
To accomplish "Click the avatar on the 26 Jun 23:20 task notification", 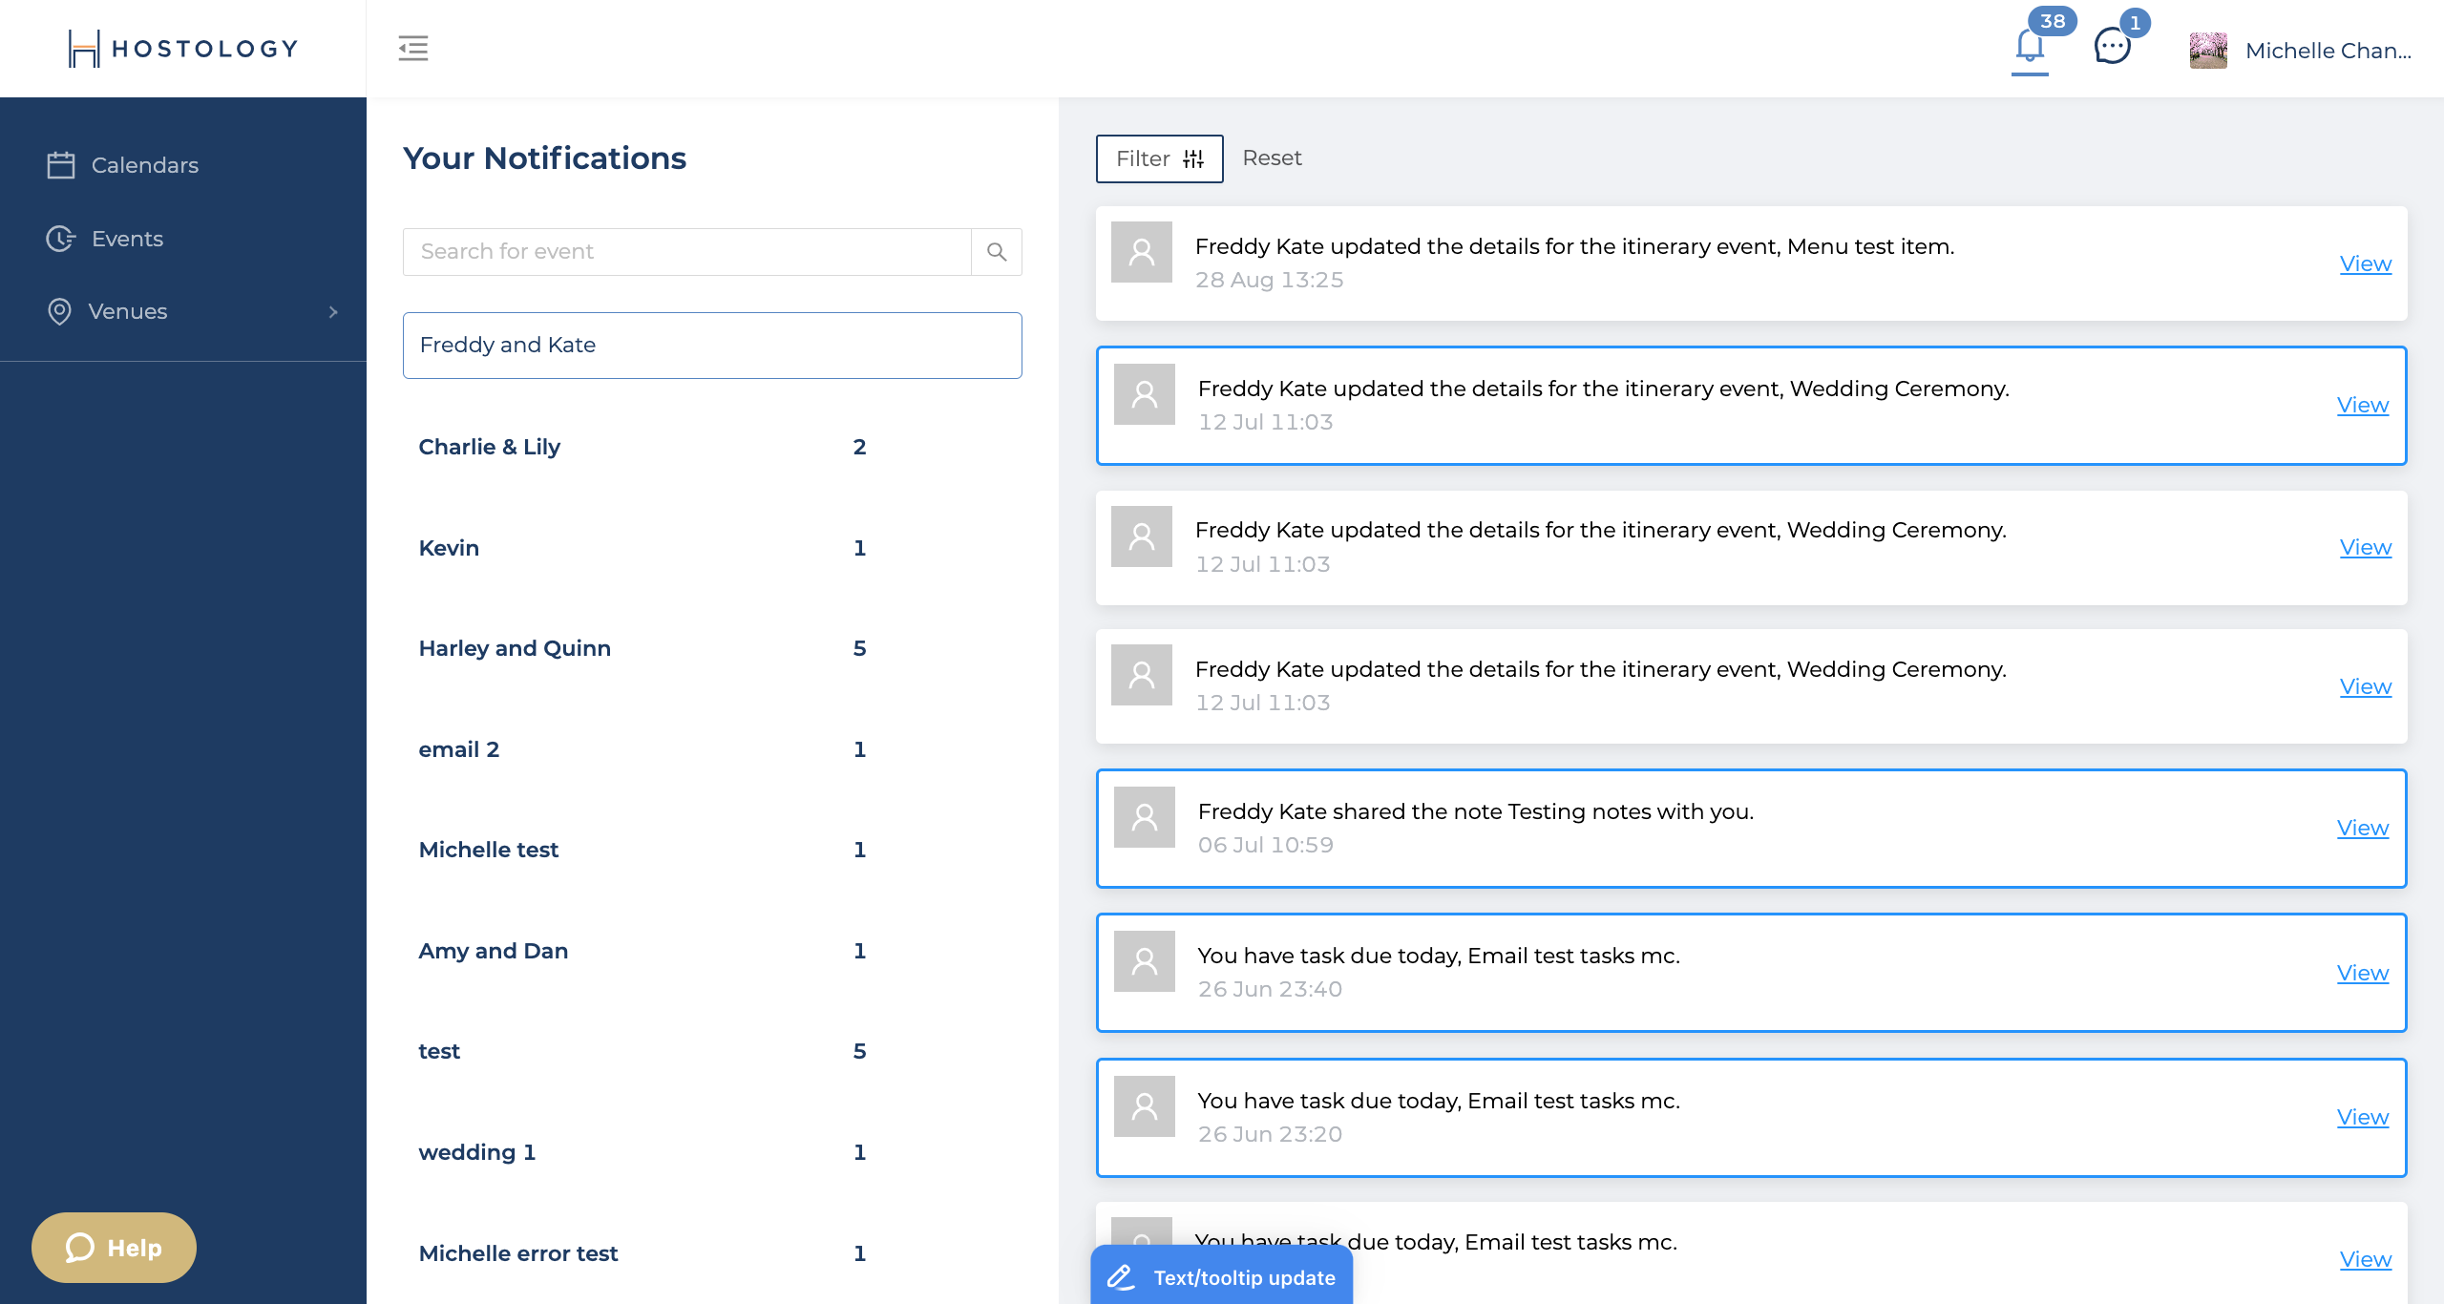I will tap(1145, 1106).
